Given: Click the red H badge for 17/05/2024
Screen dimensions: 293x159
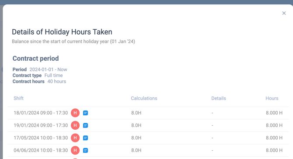Looking at the screenshot, I should [75, 138].
